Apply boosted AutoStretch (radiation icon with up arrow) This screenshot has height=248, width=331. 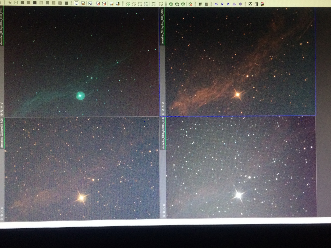coord(118,4)
